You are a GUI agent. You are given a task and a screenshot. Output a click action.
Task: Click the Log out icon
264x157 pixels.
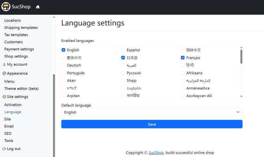click(4, 149)
